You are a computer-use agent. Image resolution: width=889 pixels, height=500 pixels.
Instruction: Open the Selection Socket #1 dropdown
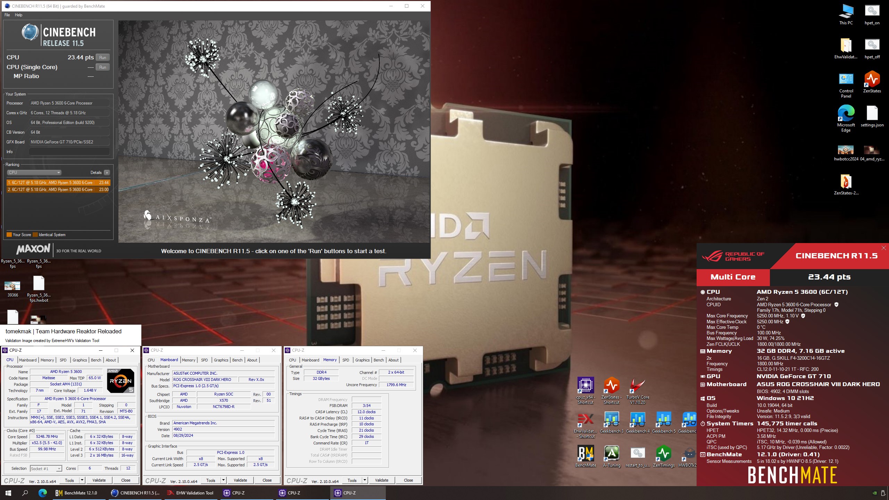pos(46,469)
